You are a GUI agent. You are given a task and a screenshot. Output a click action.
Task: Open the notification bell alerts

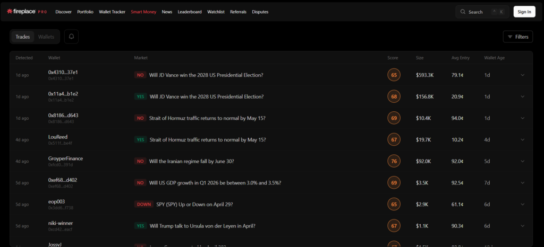[72, 37]
